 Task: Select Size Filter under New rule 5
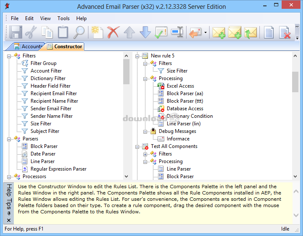pos(177,71)
